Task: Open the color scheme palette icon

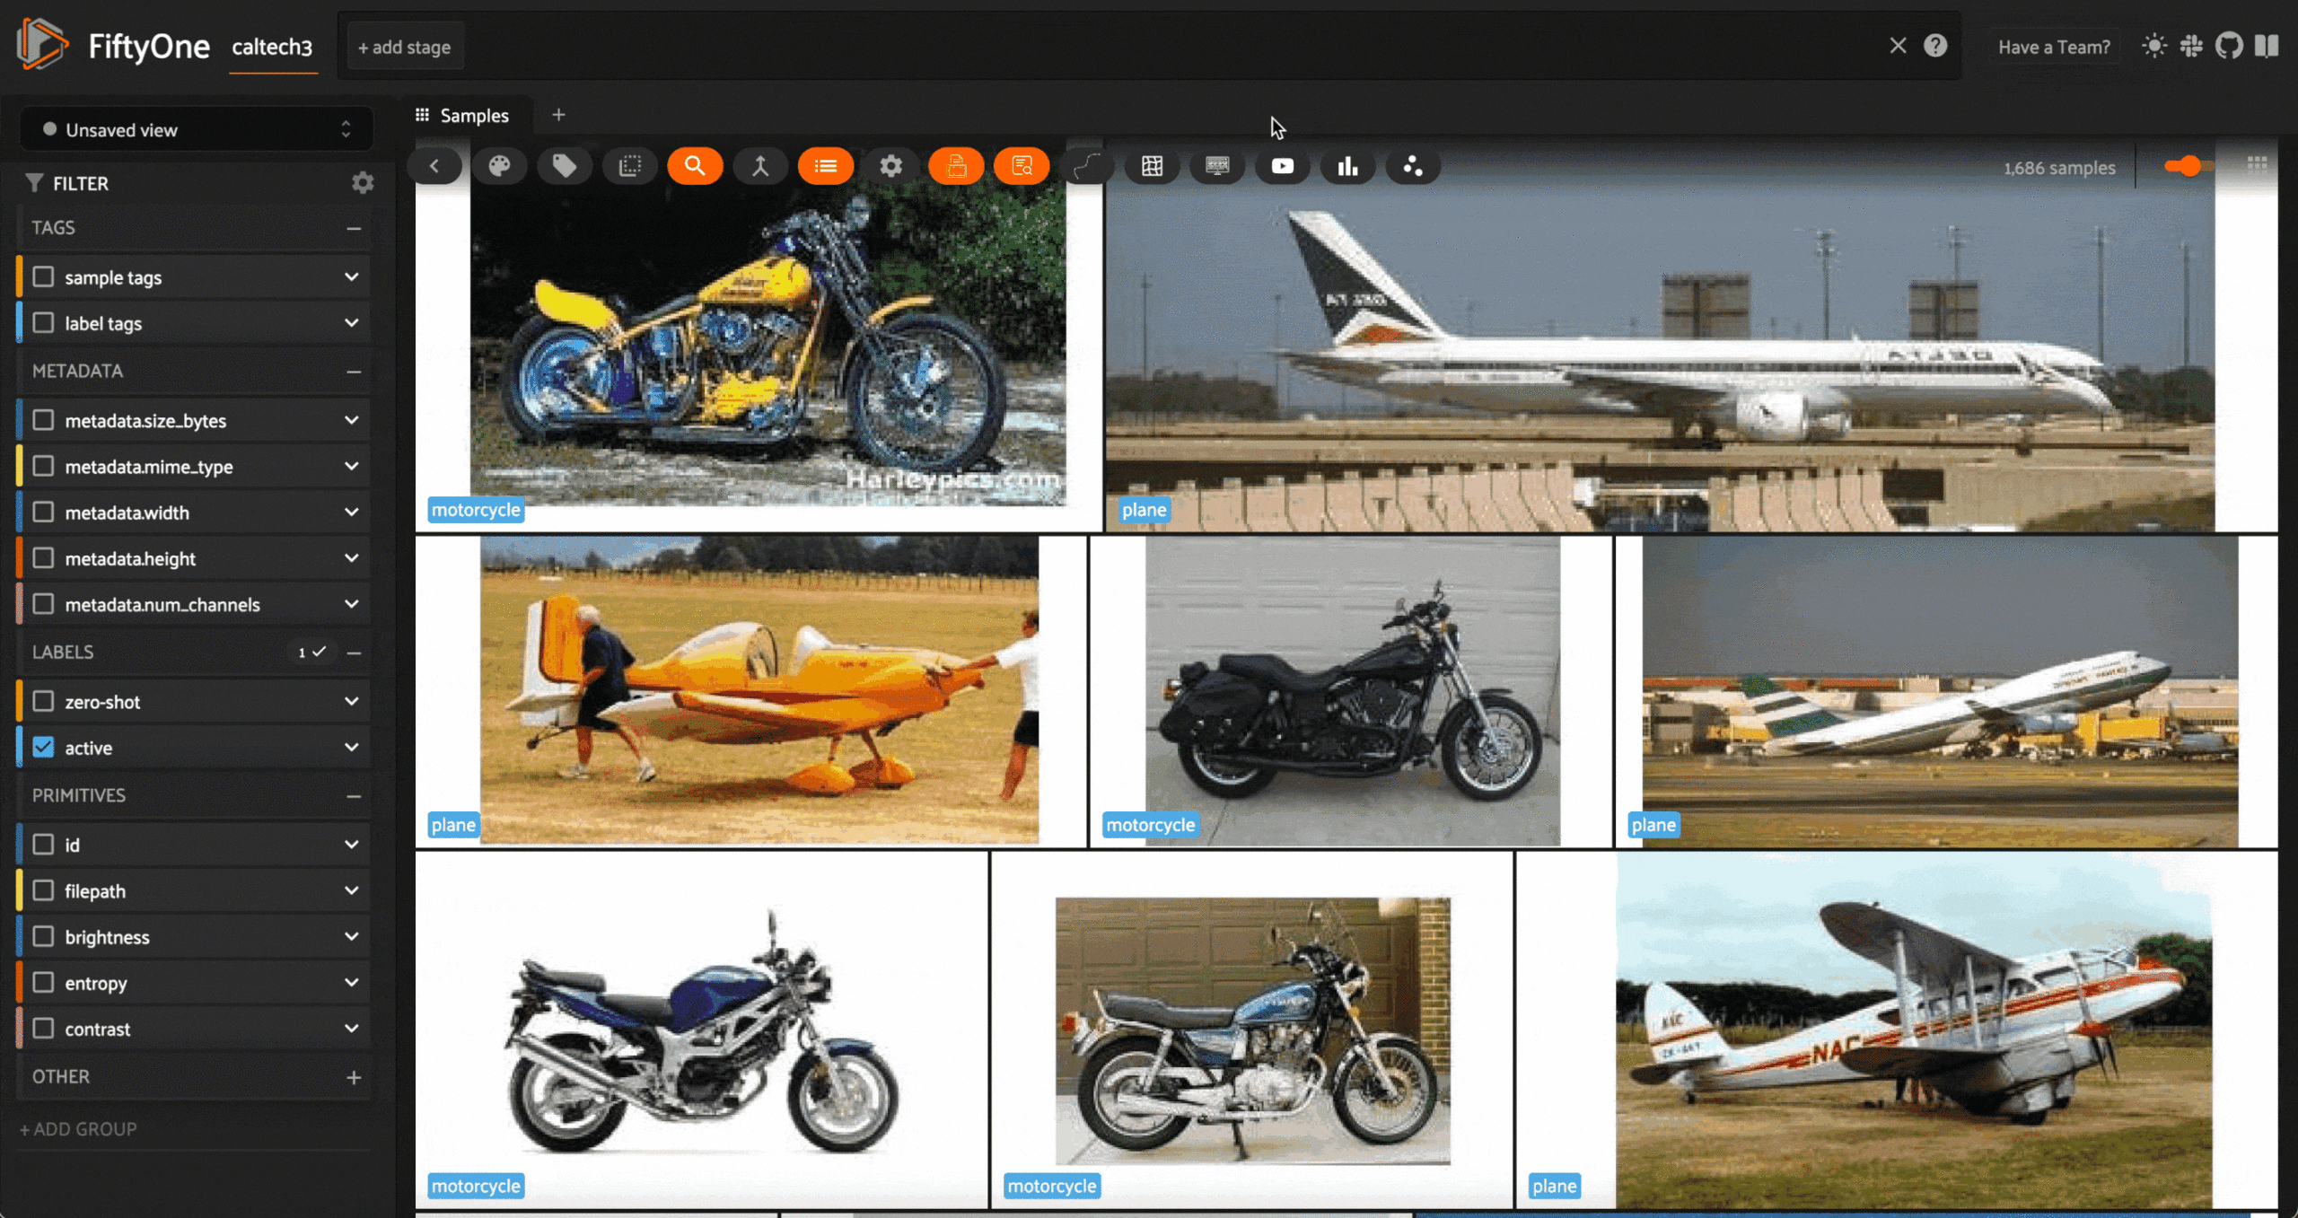Action: 499,166
